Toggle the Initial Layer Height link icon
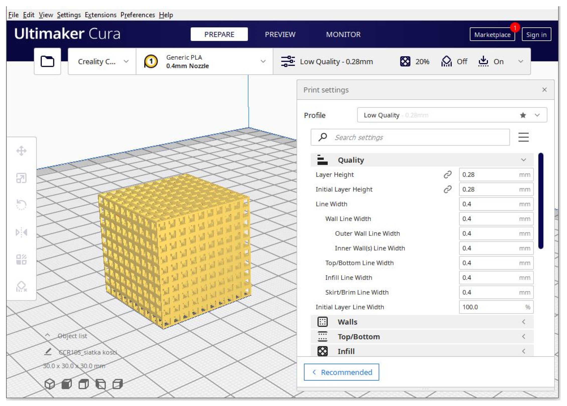 coord(448,189)
